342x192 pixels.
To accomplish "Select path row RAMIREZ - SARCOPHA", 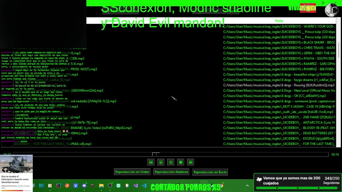I will point(279,64).
